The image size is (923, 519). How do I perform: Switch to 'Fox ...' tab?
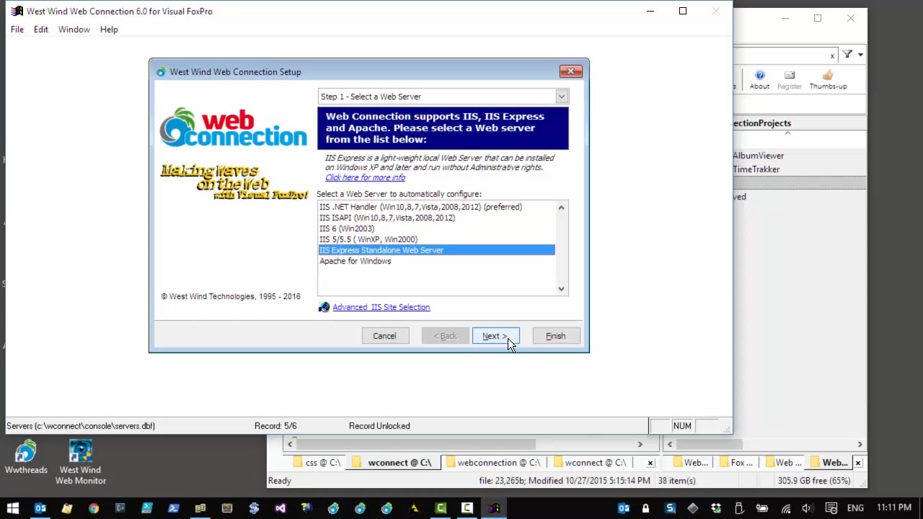pos(734,463)
